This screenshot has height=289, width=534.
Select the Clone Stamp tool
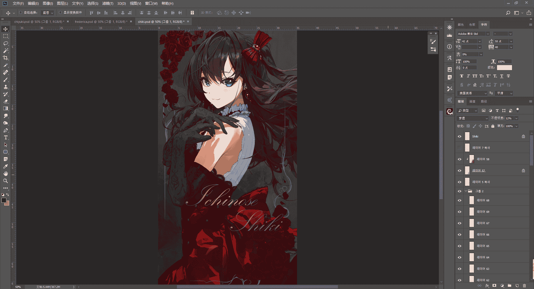[6, 87]
